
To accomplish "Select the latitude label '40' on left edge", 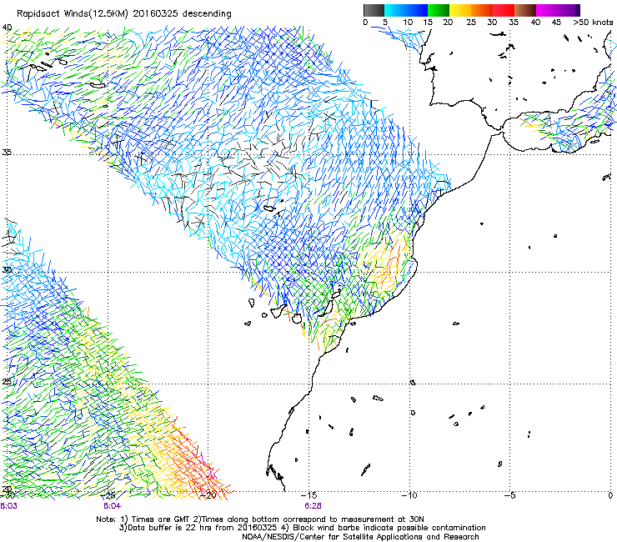I will tap(7, 28).
